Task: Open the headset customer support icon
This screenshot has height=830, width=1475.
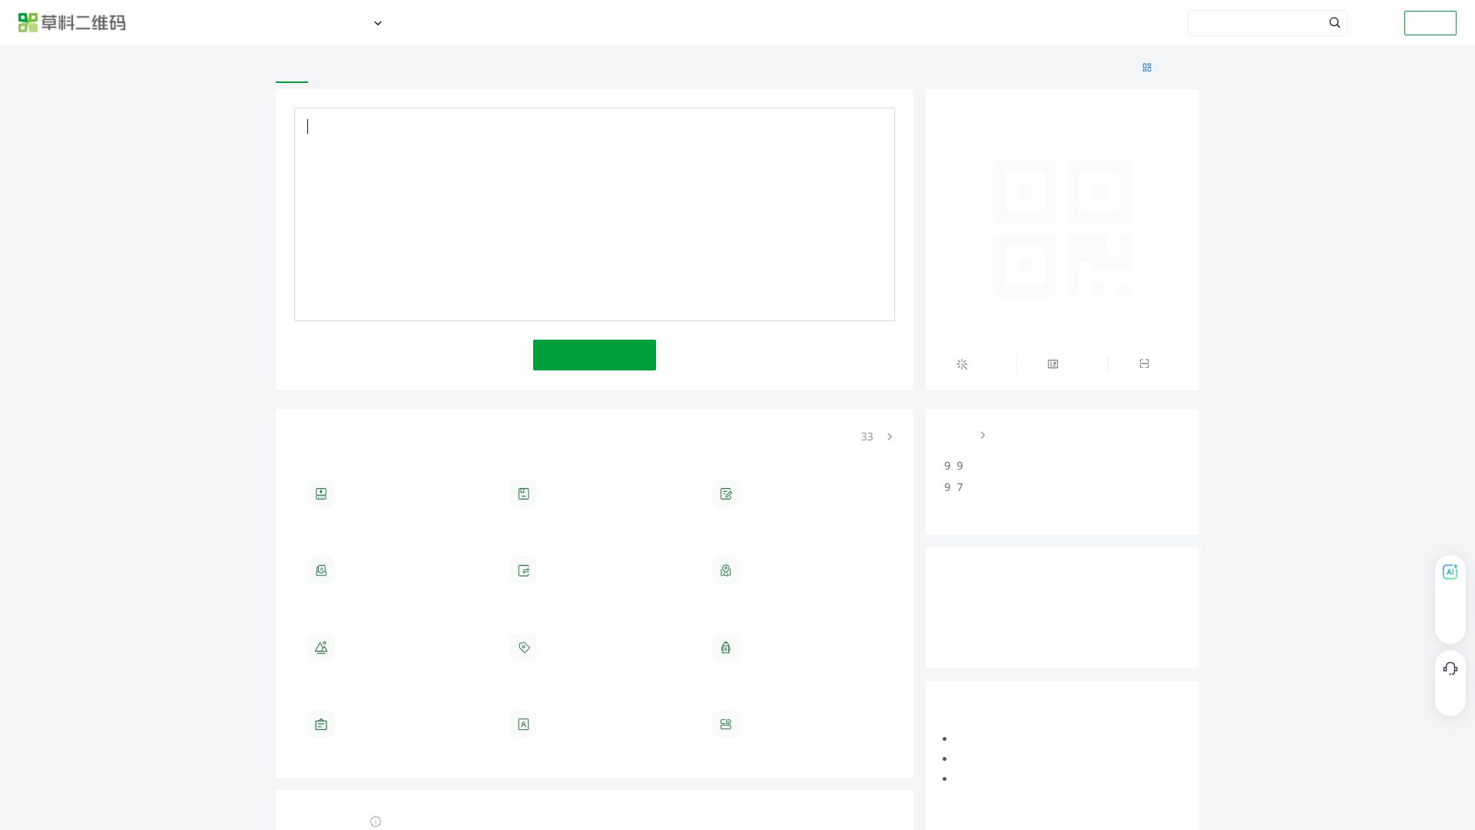Action: [1450, 669]
